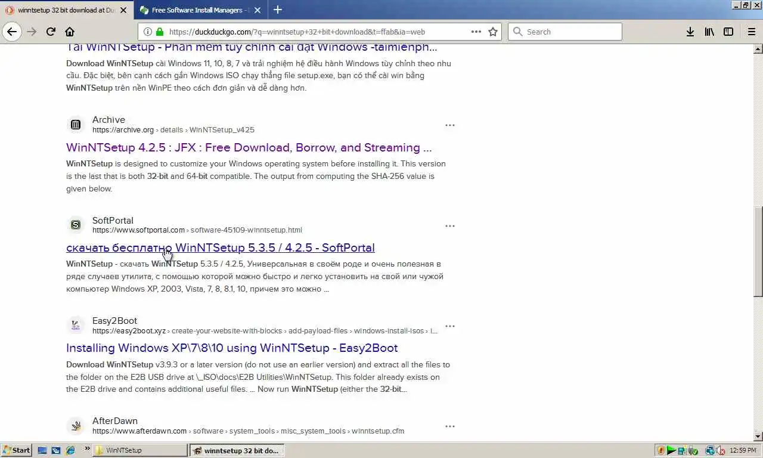Open more options for SoftPortal result
Viewport: 763px width, 458px height.
tap(450, 226)
